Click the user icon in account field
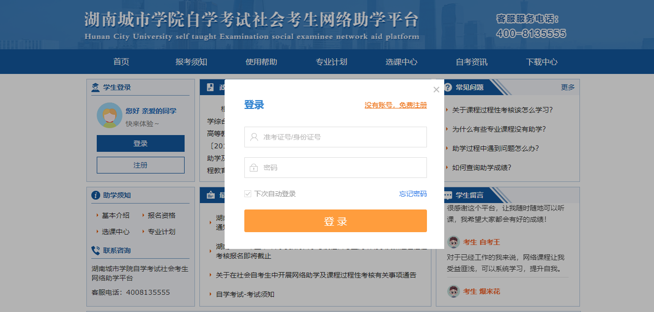 (254, 137)
